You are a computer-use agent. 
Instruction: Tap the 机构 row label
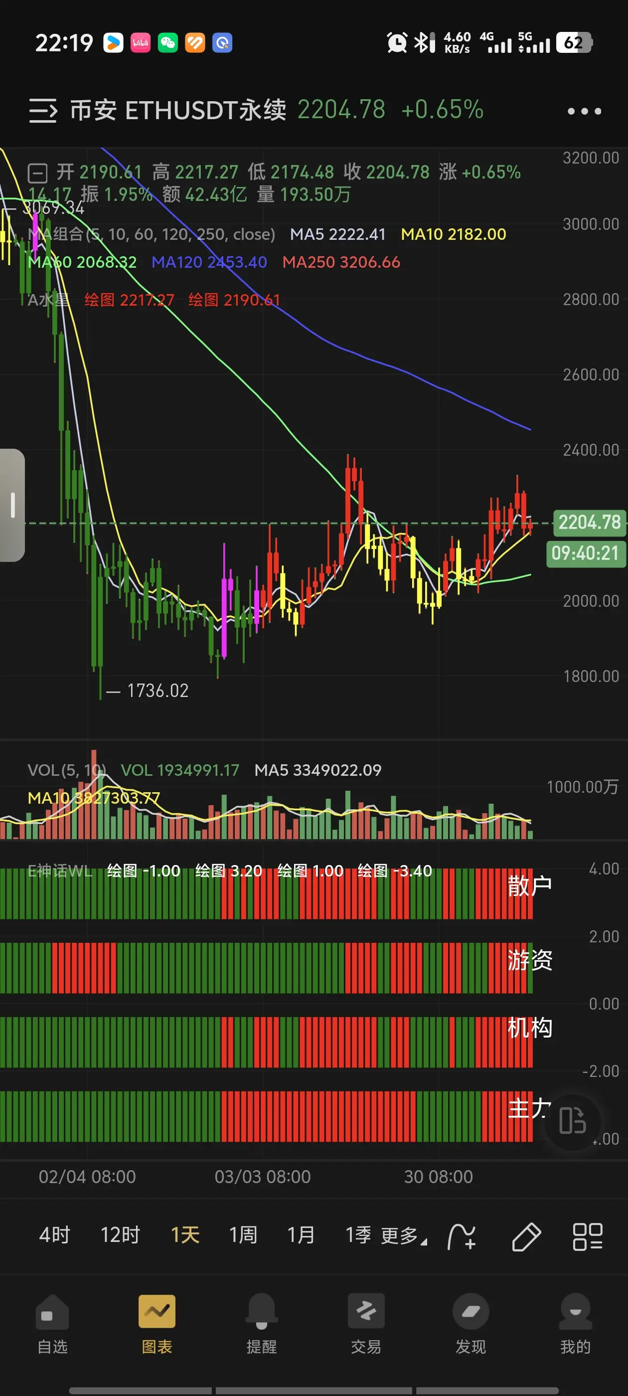pos(529,1028)
